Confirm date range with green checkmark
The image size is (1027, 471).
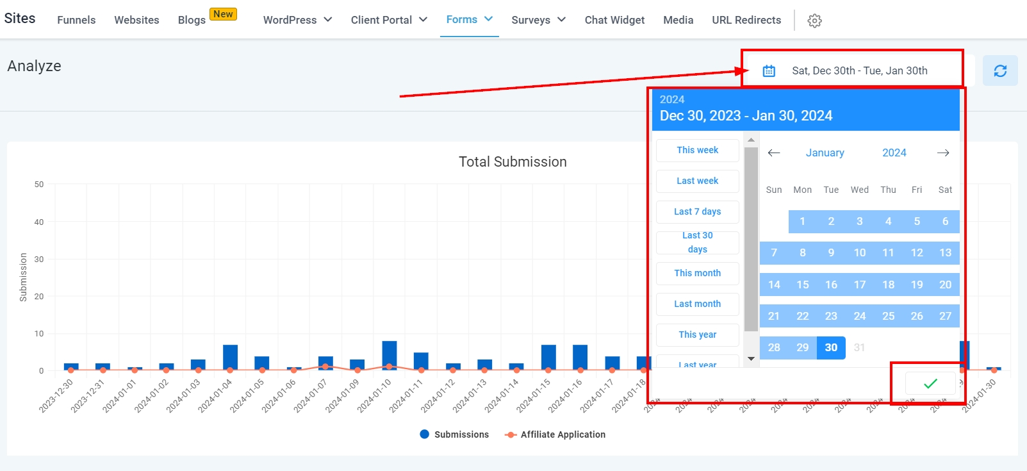click(930, 383)
